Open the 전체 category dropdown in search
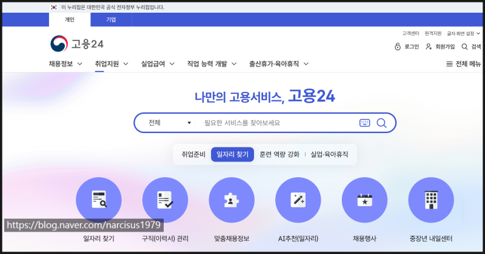Image resolution: width=485 pixels, height=254 pixels. [x=170, y=123]
